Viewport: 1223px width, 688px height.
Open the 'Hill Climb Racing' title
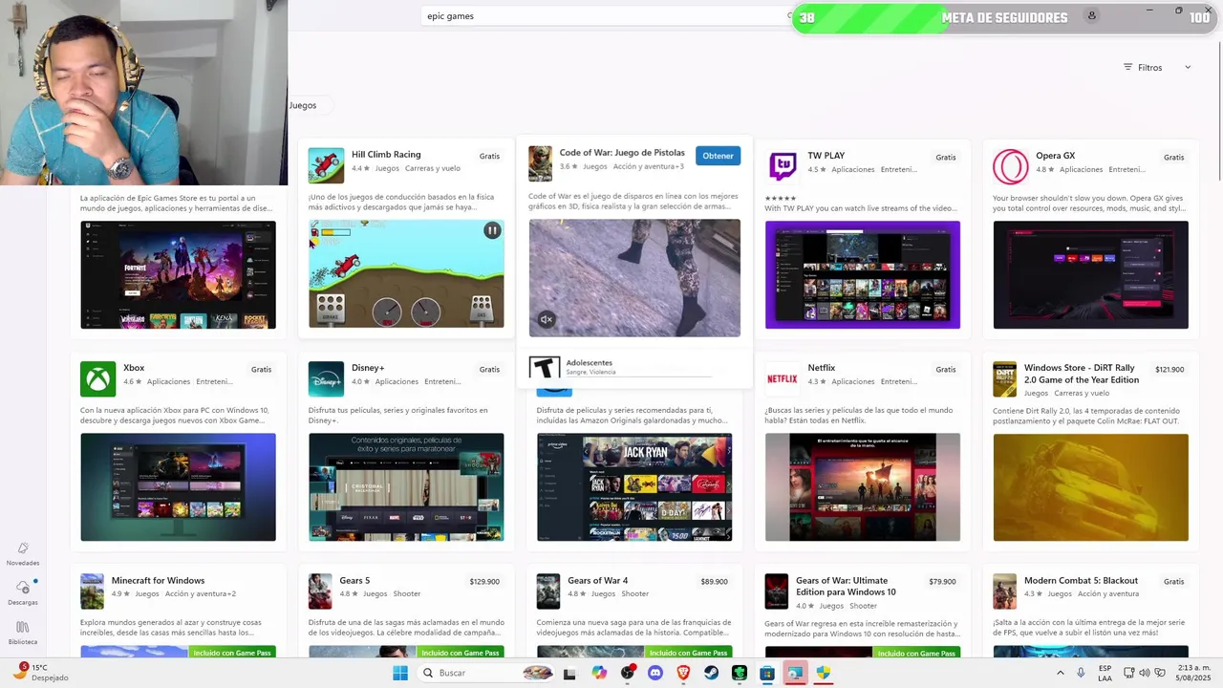click(386, 154)
